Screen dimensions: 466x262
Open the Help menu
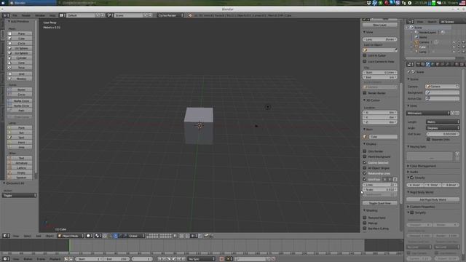point(52,15)
